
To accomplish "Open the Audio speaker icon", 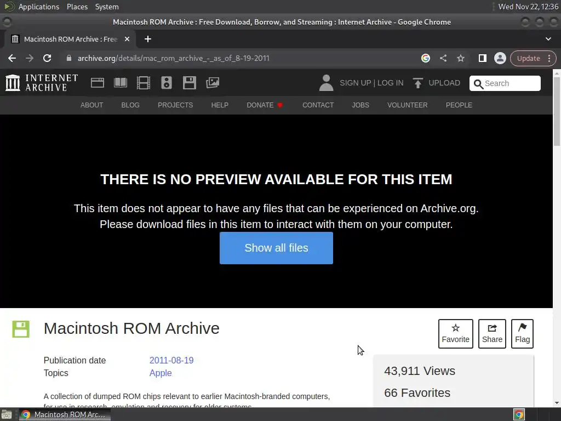I will (x=167, y=83).
